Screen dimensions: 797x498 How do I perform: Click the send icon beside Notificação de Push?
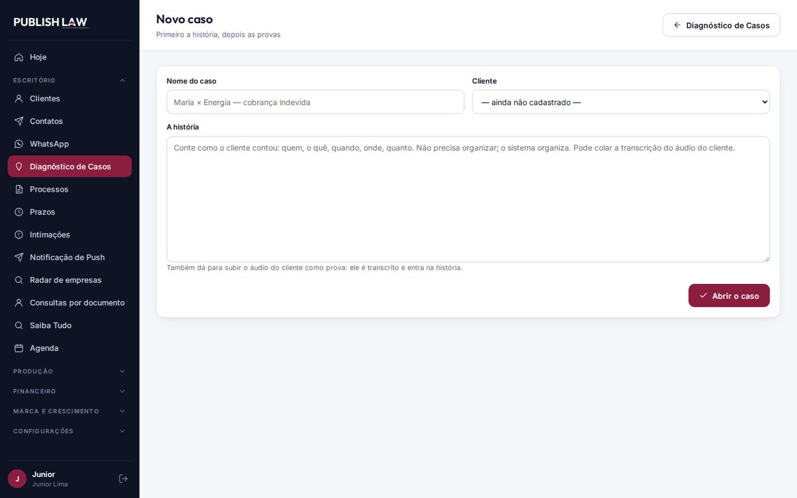click(x=19, y=258)
